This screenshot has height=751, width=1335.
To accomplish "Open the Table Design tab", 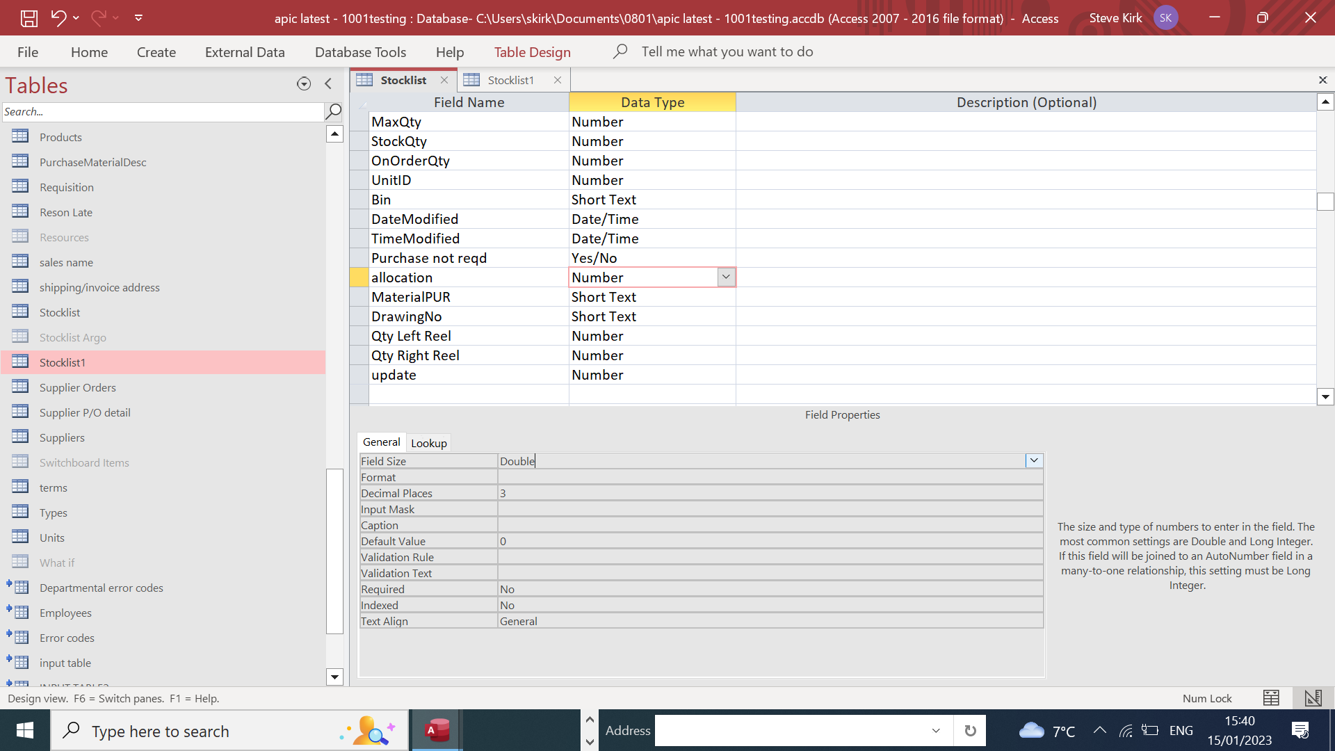I will click(x=532, y=52).
